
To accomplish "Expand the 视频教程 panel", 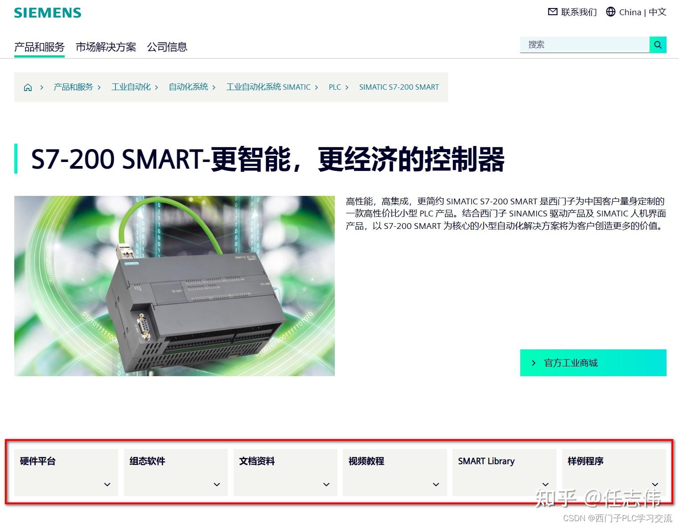I will pyautogui.click(x=435, y=484).
